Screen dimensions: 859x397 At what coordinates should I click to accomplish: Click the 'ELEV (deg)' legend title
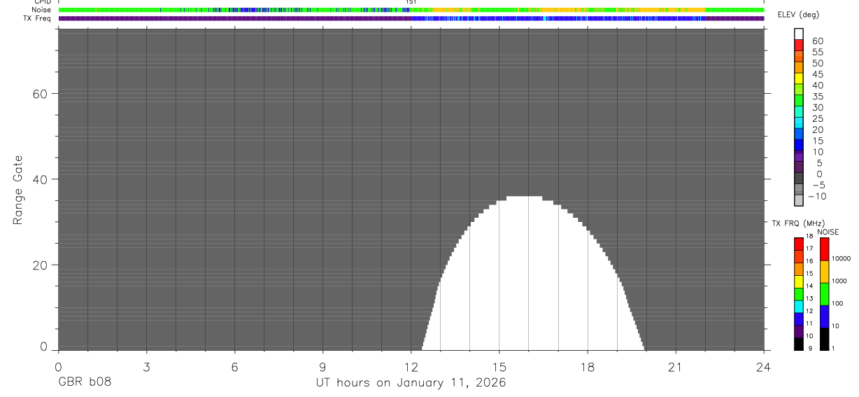(799, 15)
